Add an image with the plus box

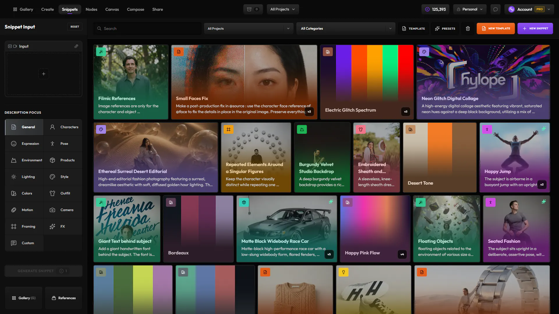click(44, 74)
